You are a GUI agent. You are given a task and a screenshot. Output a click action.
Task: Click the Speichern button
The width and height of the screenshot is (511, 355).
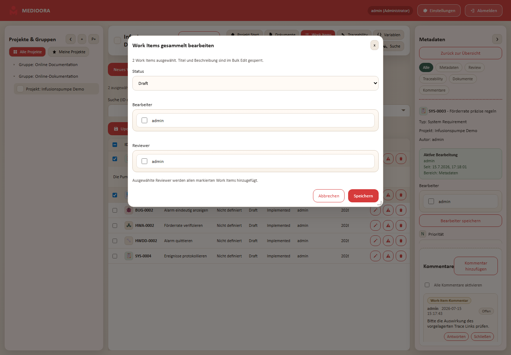pyautogui.click(x=363, y=196)
